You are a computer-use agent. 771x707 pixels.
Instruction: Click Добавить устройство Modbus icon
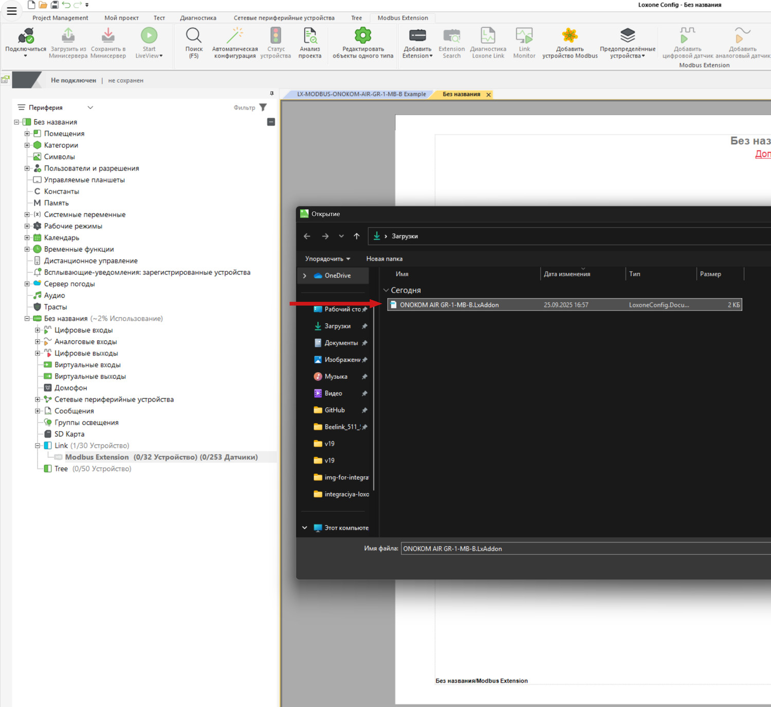pos(570,36)
